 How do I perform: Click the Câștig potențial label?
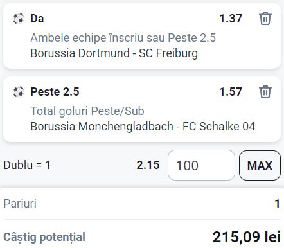[44, 237]
